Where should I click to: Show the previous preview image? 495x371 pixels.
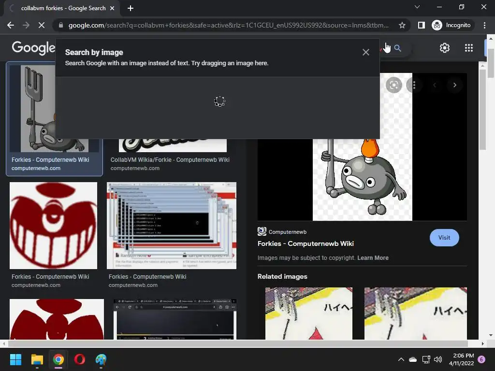click(435, 85)
